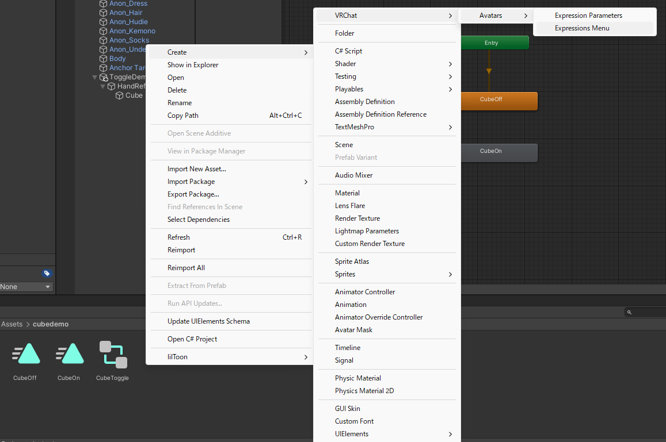666x442 pixels.
Task: Choose Sprite Atlas in the Create menu
Action: 387,262
